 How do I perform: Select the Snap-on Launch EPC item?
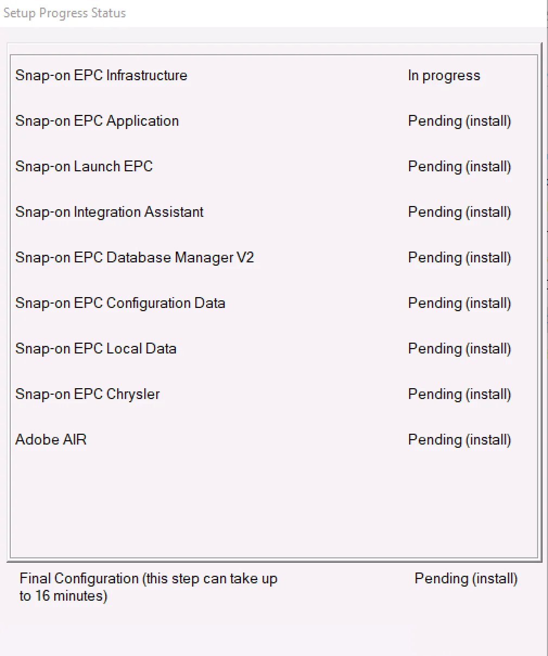point(84,166)
